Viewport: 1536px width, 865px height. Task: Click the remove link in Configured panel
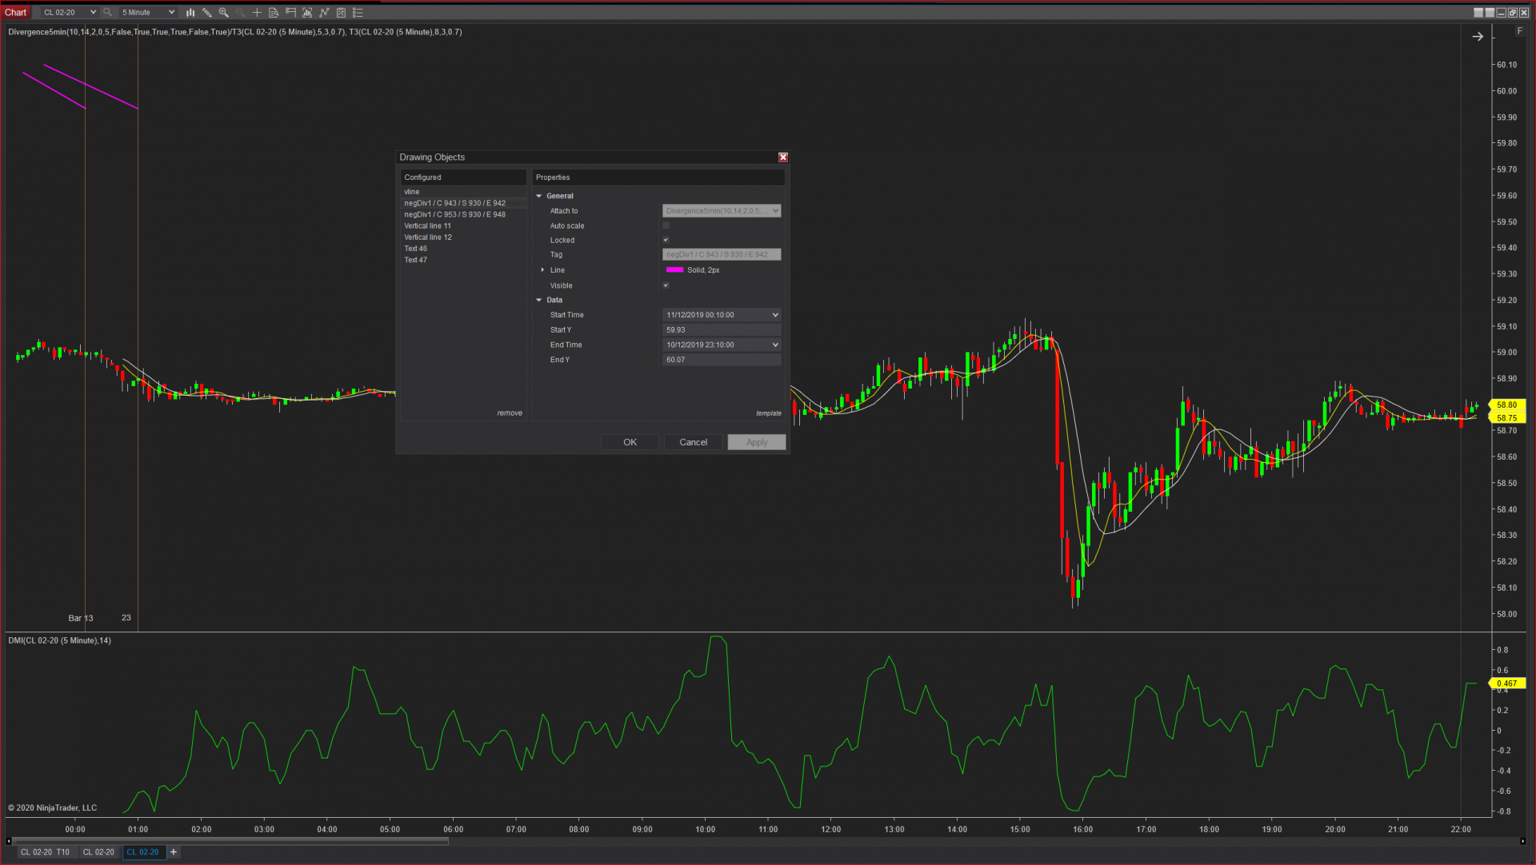(x=509, y=413)
